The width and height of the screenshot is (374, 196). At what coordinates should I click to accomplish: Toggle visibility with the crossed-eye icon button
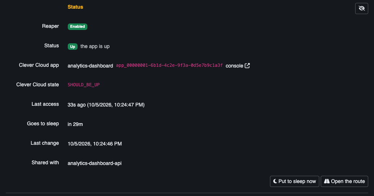(x=361, y=9)
